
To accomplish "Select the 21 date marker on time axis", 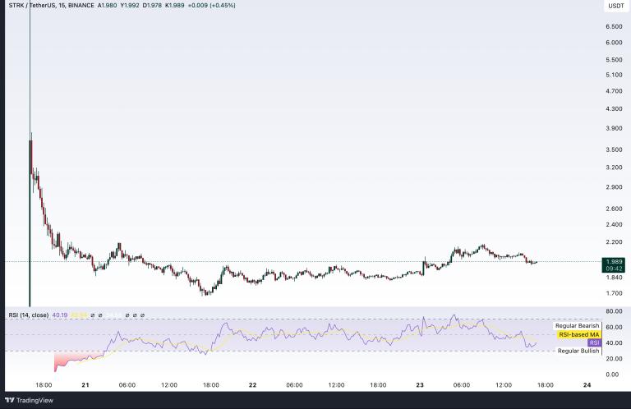I will pos(85,384).
